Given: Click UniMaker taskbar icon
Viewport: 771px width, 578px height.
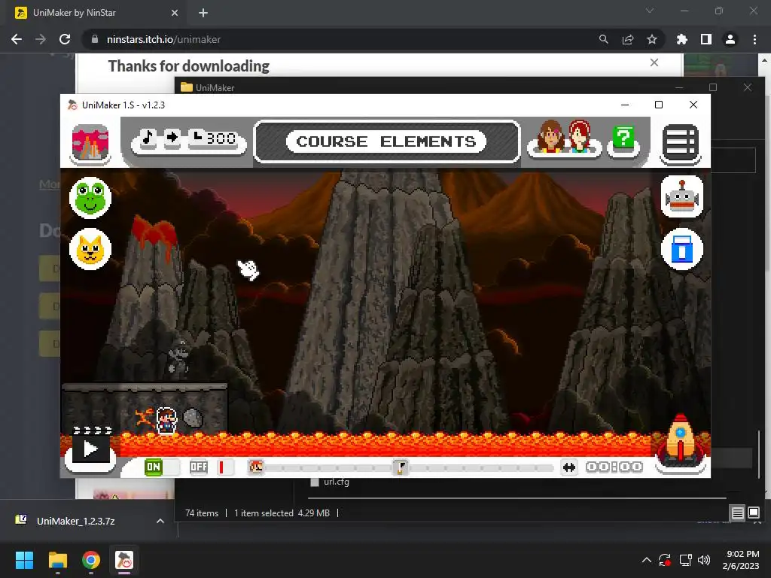Looking at the screenshot, I should click(x=124, y=560).
